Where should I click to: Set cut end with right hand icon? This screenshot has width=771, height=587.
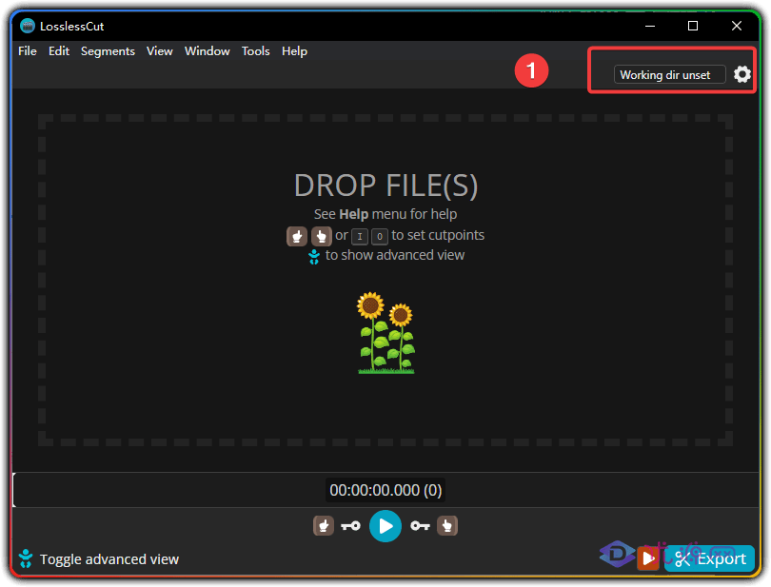pyautogui.click(x=447, y=525)
